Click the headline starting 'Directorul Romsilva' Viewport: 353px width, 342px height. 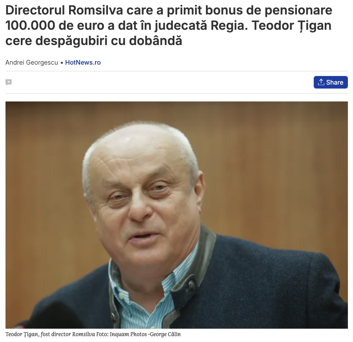[168, 25]
